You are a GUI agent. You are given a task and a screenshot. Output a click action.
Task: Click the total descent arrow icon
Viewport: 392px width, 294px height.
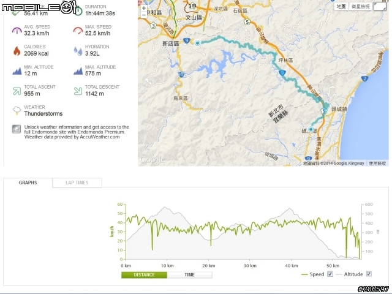(78, 91)
